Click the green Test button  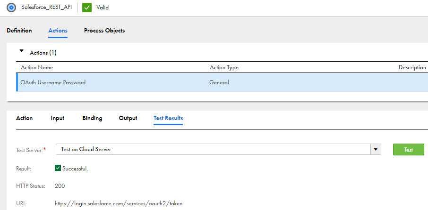(408, 150)
